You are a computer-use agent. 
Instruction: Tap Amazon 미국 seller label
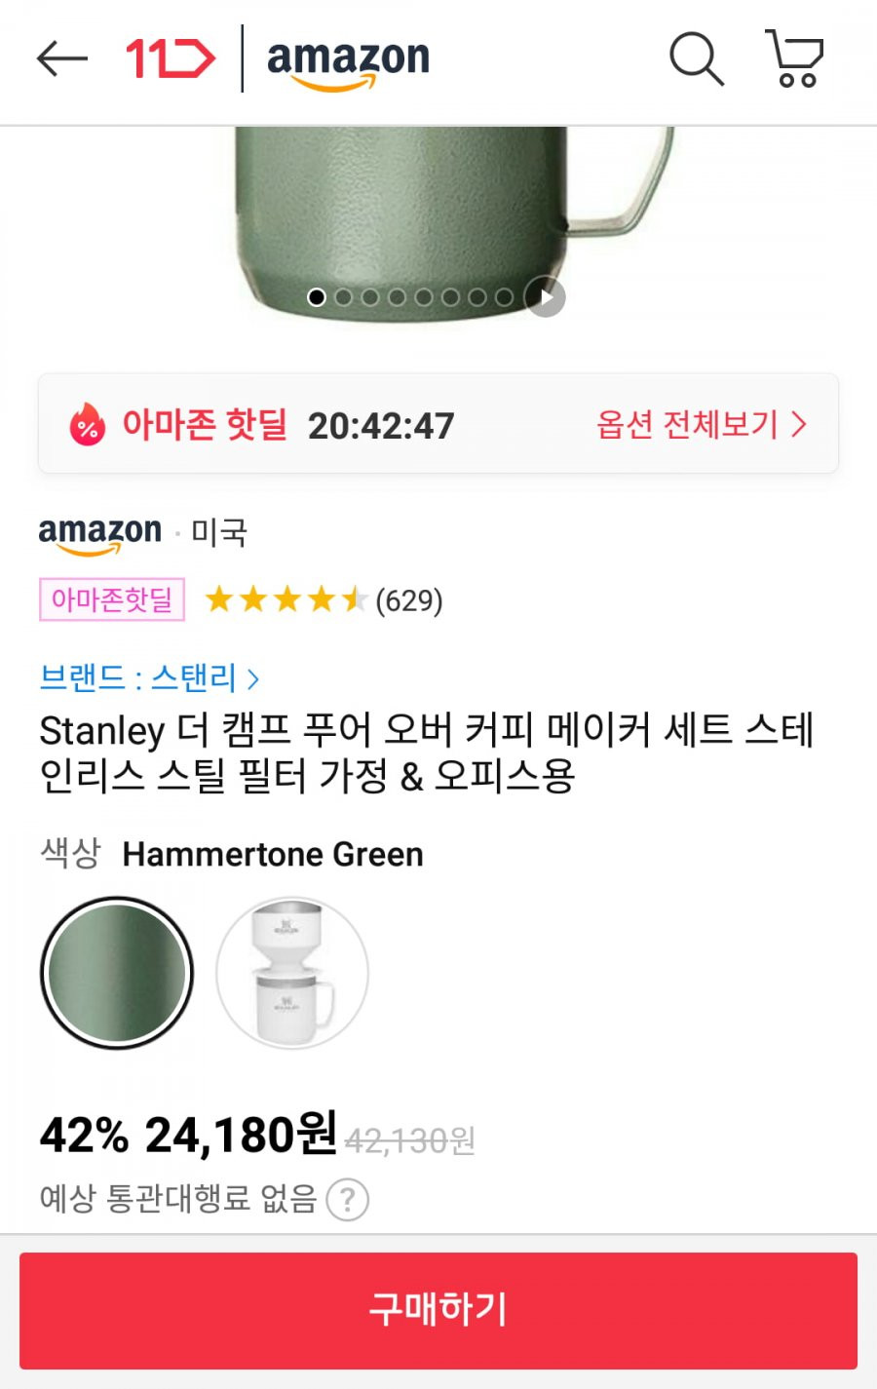point(143,532)
